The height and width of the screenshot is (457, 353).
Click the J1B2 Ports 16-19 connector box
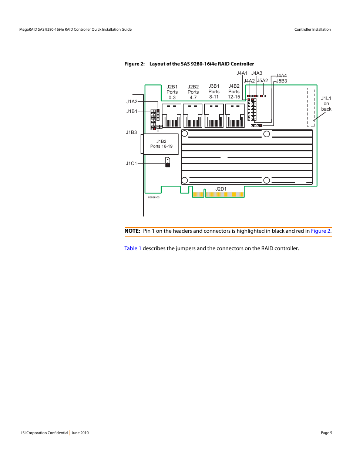(161, 144)
